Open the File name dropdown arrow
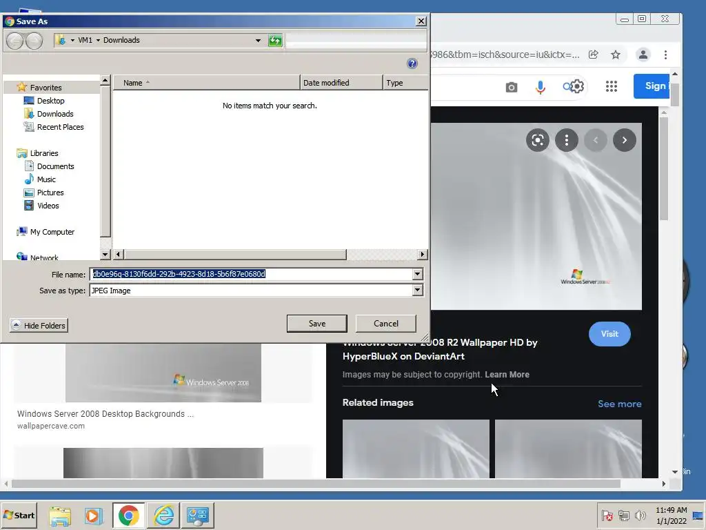Image resolution: width=706 pixels, height=530 pixels. click(x=417, y=274)
